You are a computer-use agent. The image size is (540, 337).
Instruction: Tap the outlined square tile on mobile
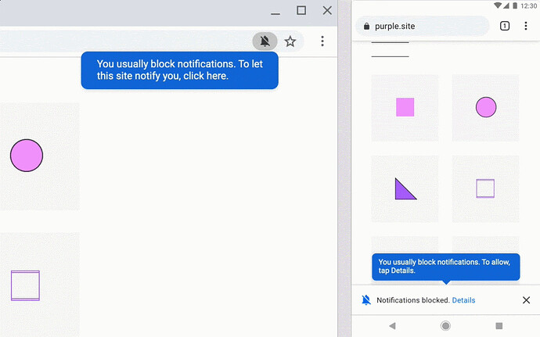[x=485, y=188]
